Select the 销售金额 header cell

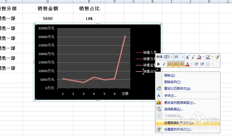point(48,9)
